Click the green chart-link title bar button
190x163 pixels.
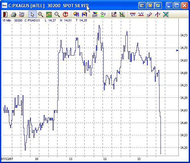[158, 6]
